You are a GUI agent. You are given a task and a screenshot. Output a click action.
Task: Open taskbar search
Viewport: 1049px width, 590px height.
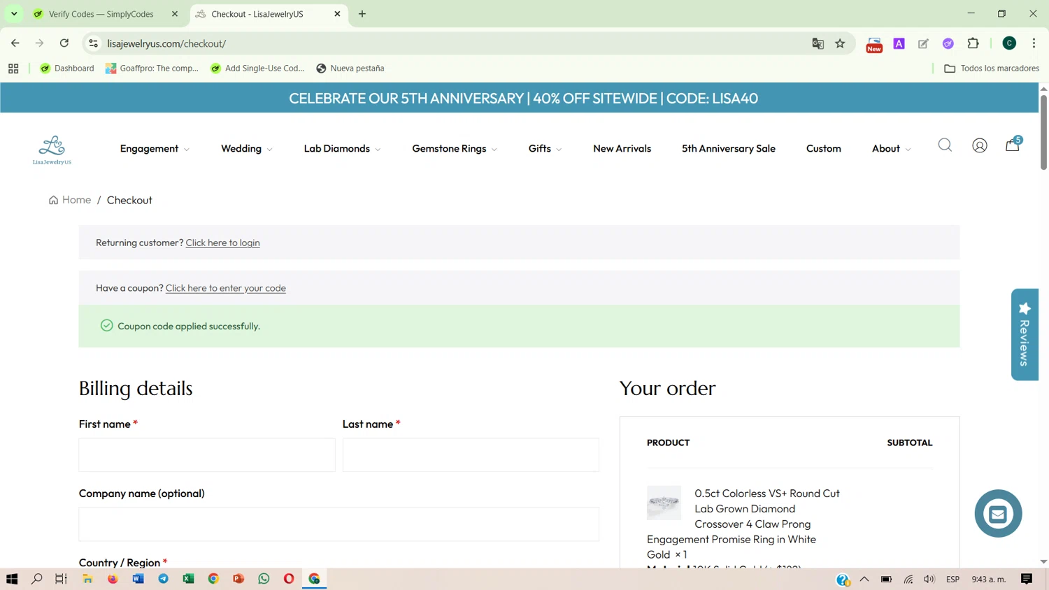coord(37,579)
